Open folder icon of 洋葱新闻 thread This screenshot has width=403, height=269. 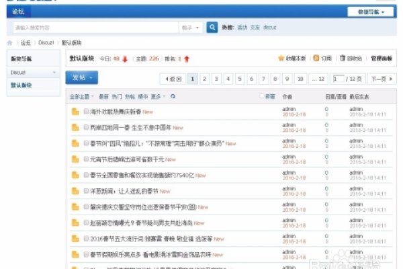click(75, 191)
